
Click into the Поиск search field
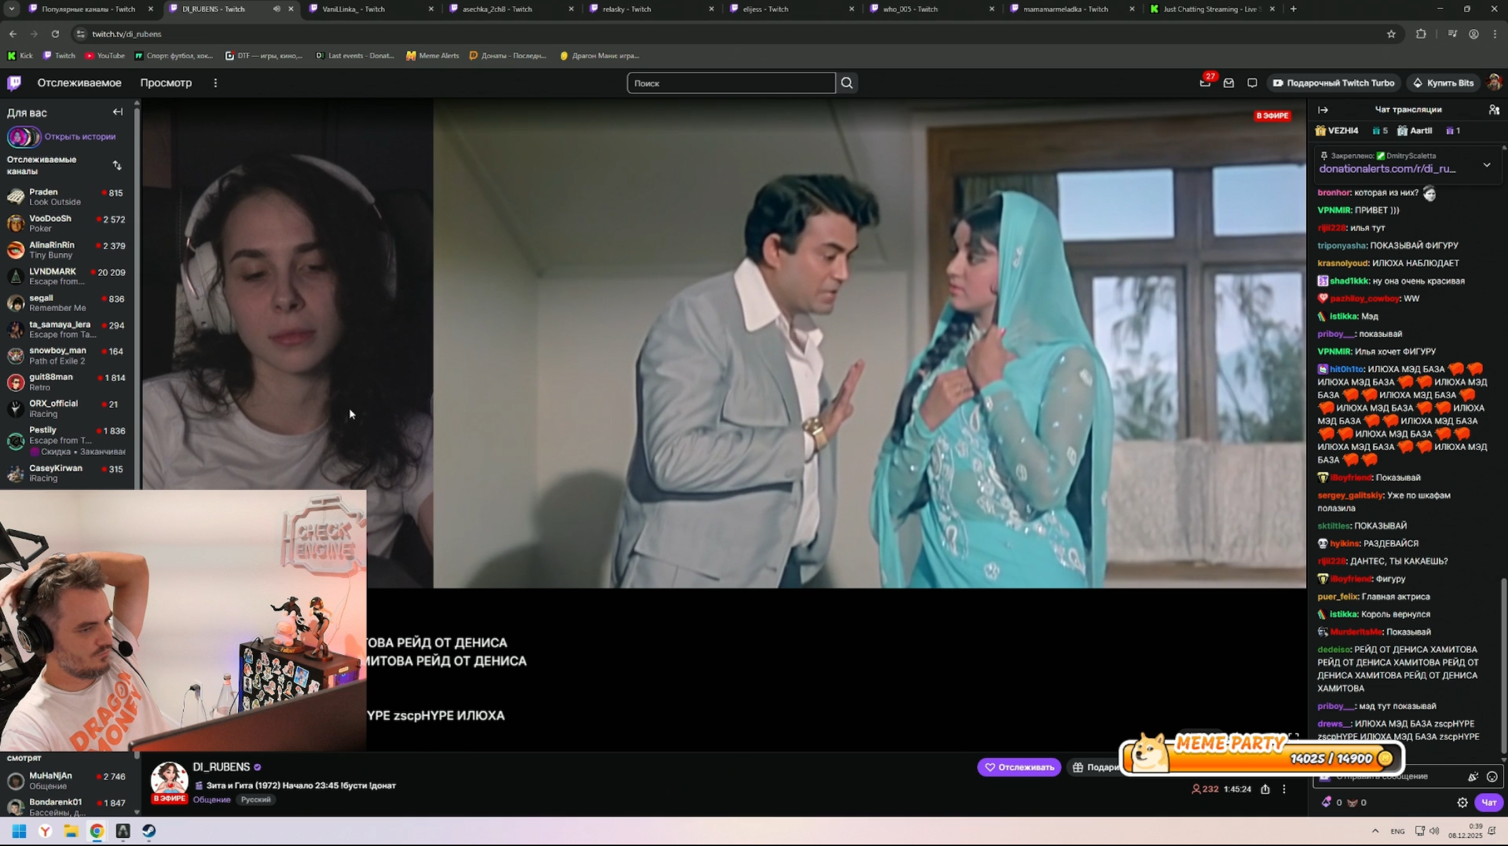tap(730, 83)
